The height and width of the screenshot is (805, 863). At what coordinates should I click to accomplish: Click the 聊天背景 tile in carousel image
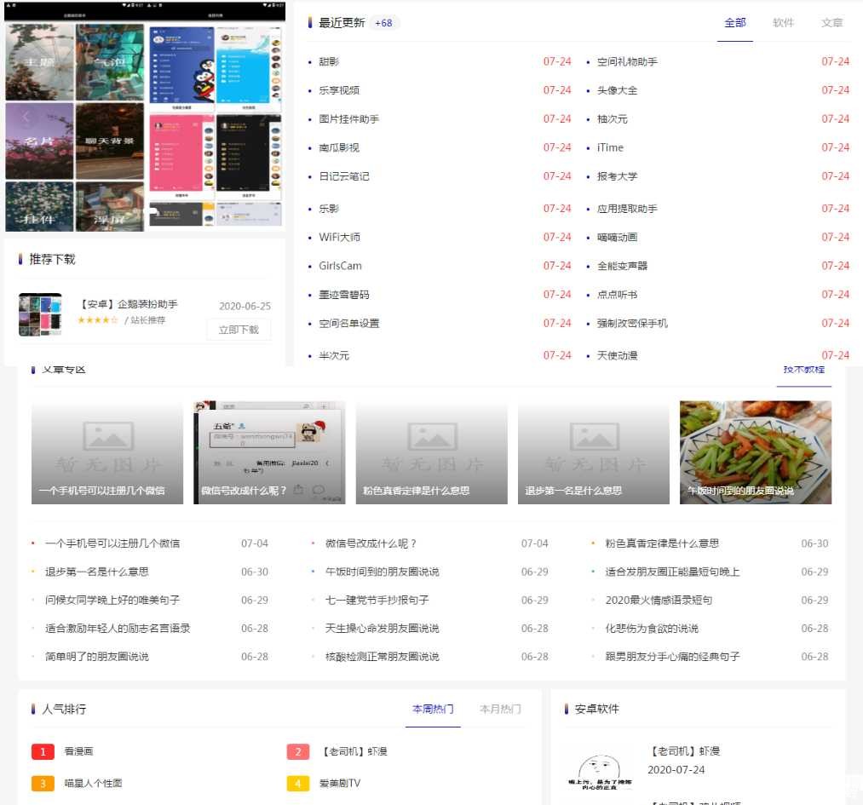110,141
